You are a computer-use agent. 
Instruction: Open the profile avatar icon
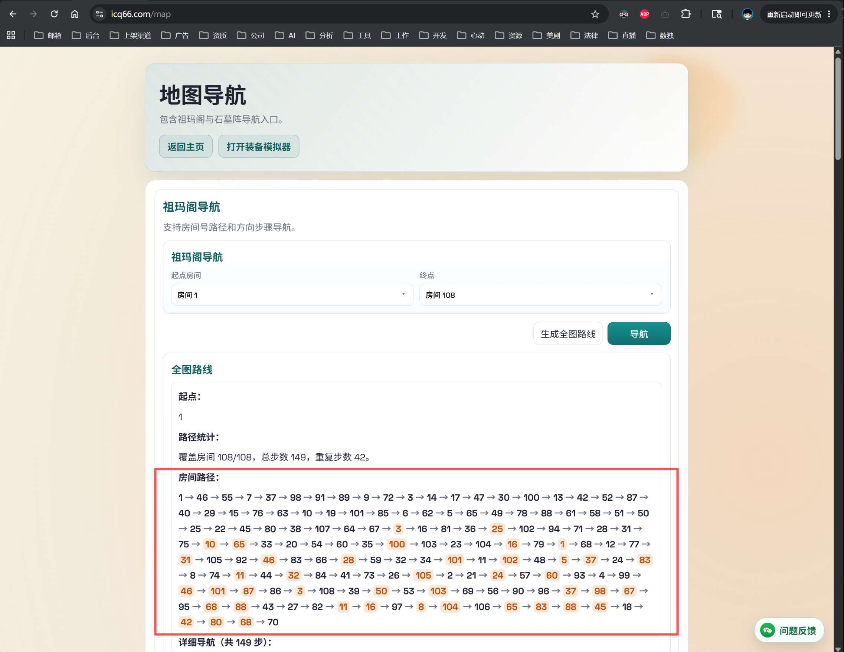(x=747, y=14)
